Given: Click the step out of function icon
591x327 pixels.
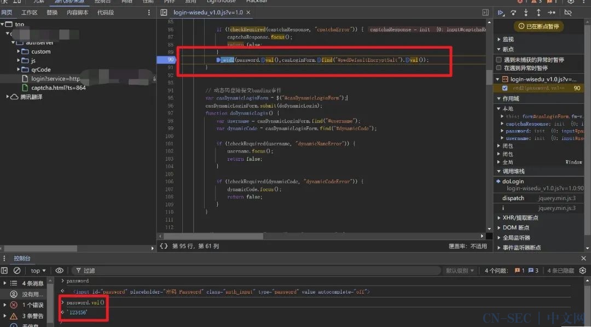Looking at the screenshot, I should tap(538, 13).
